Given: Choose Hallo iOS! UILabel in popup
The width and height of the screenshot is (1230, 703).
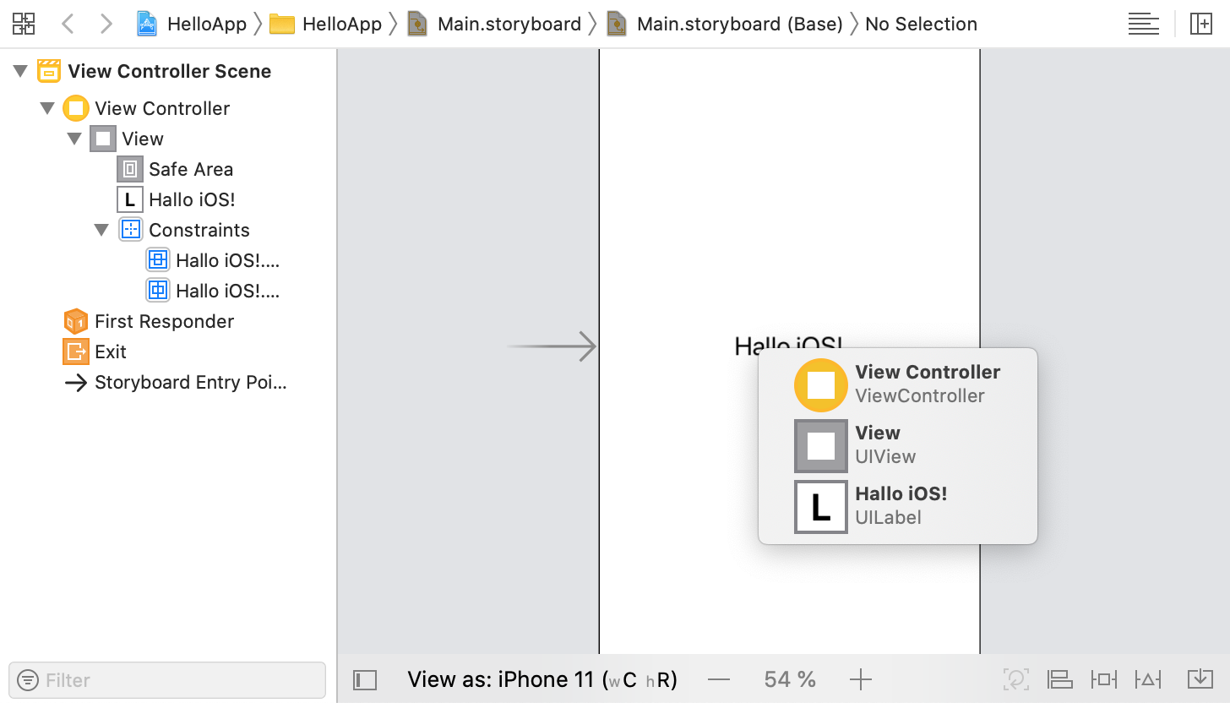Looking at the screenshot, I should pos(897,506).
